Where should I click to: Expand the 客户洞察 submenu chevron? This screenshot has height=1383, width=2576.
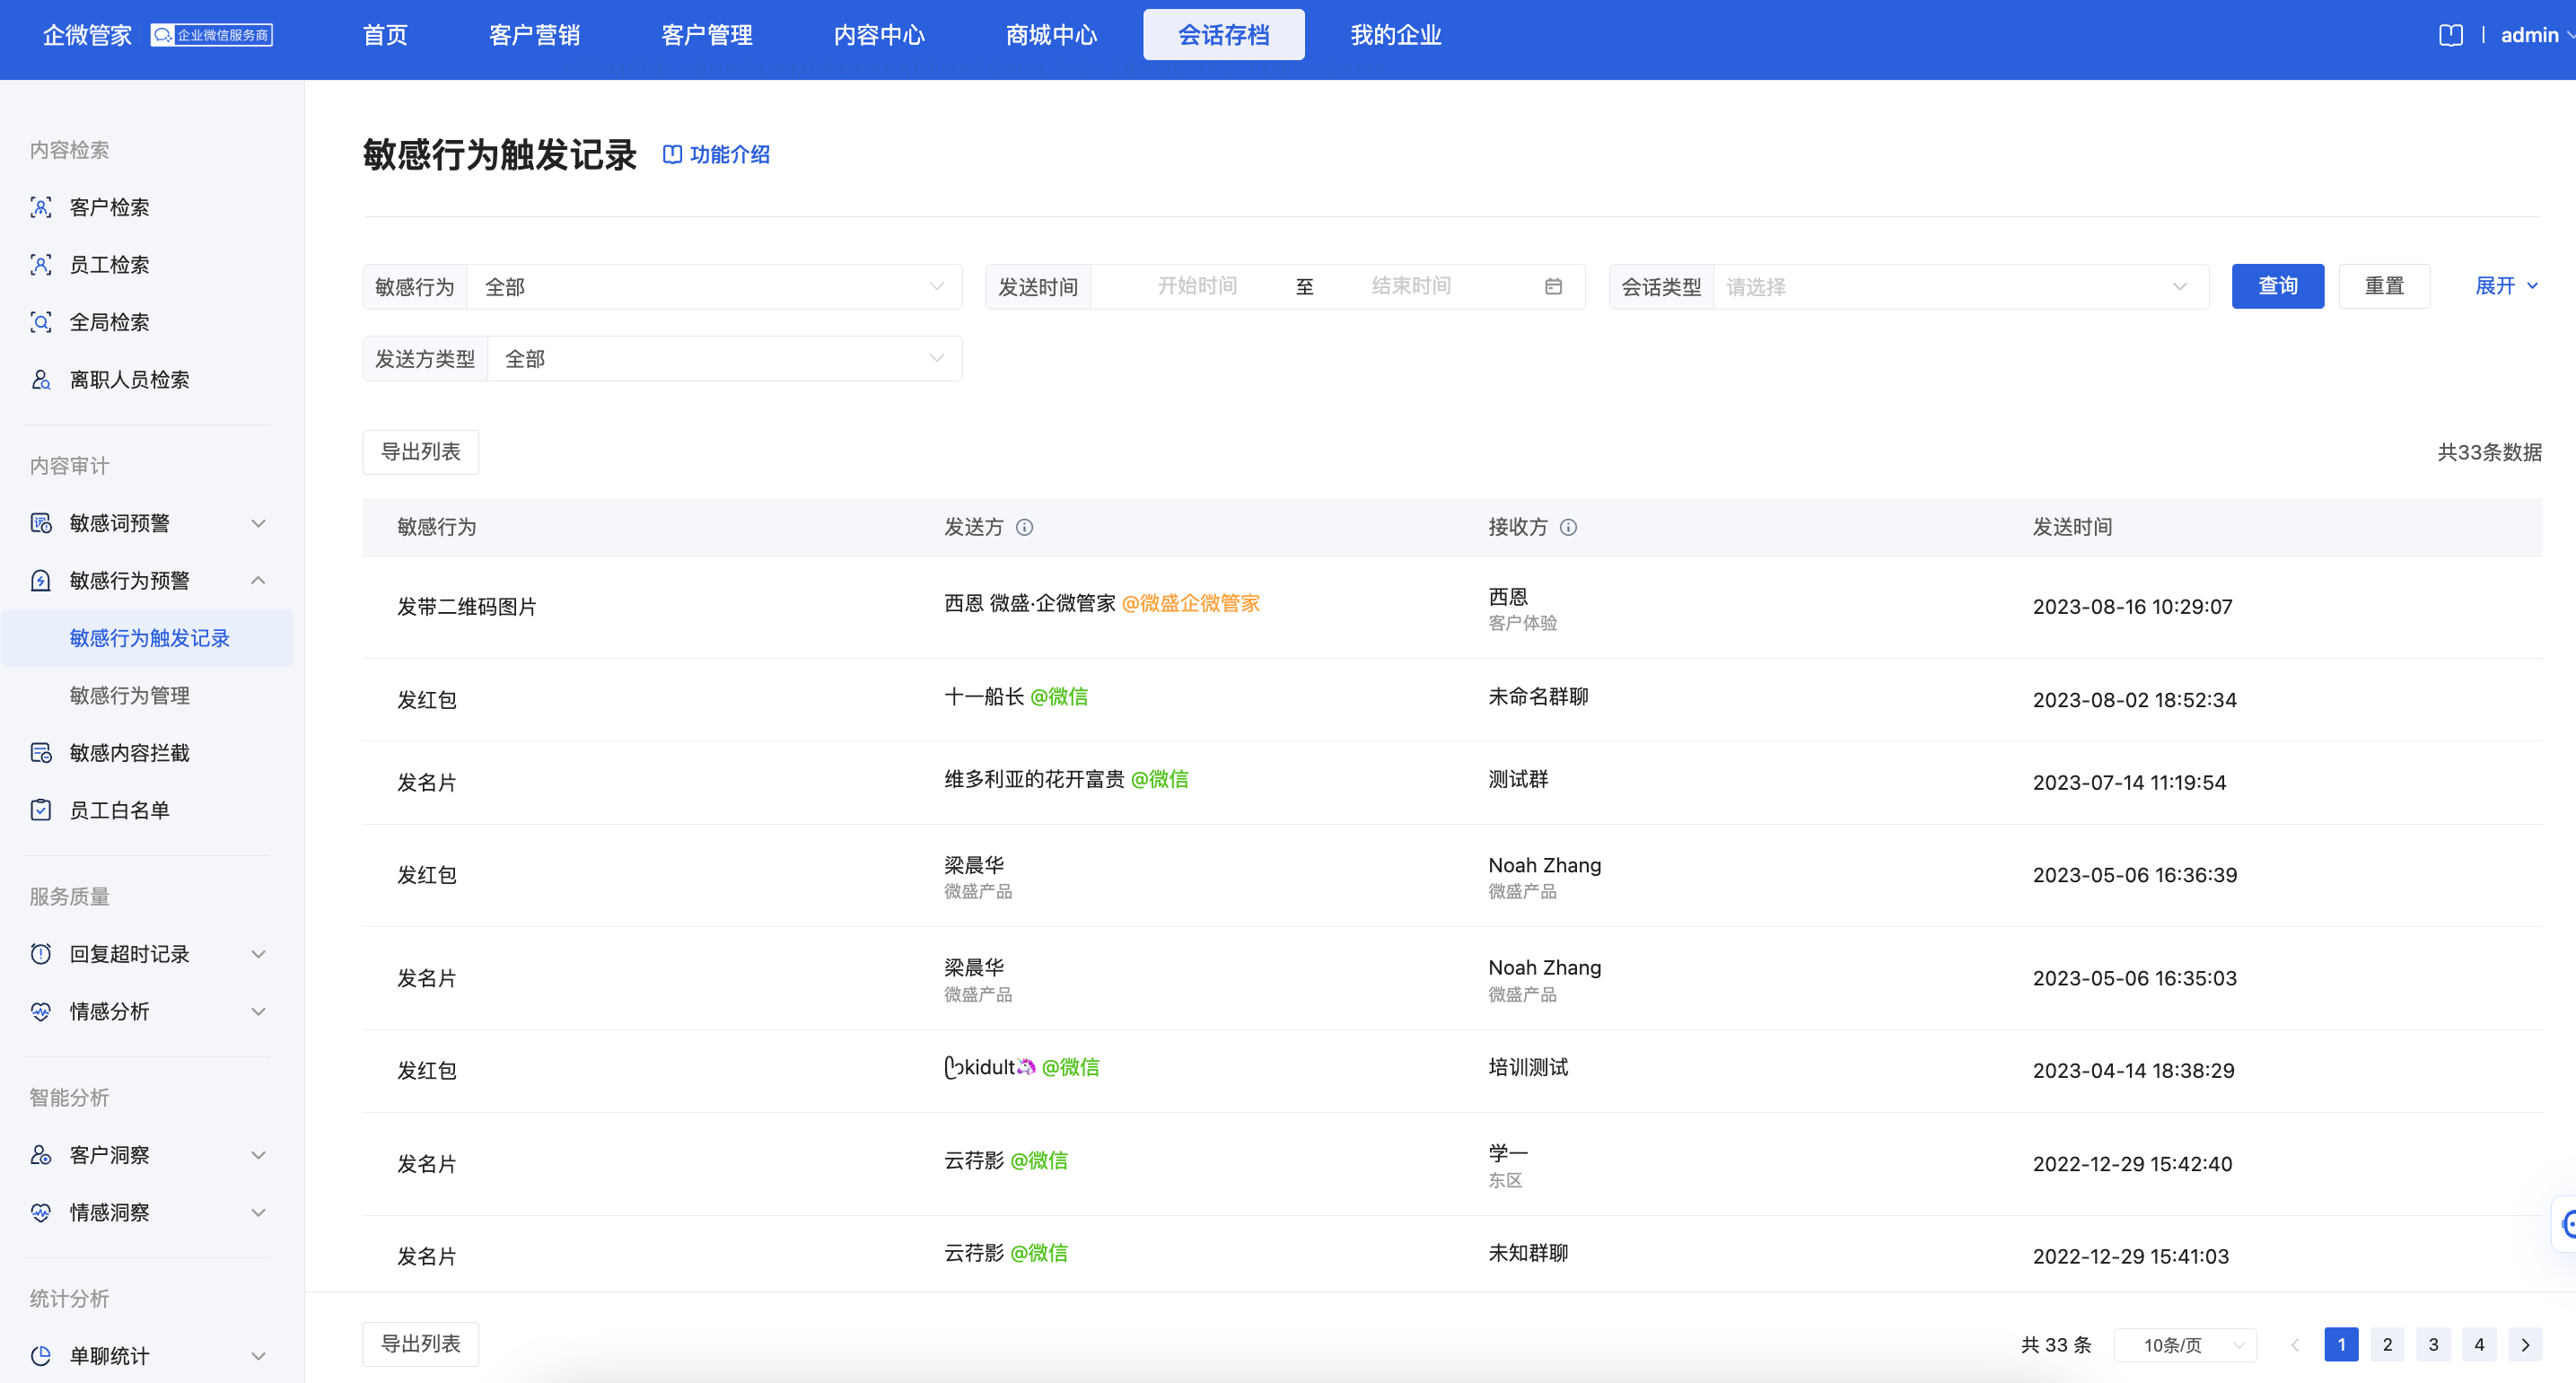[258, 1155]
